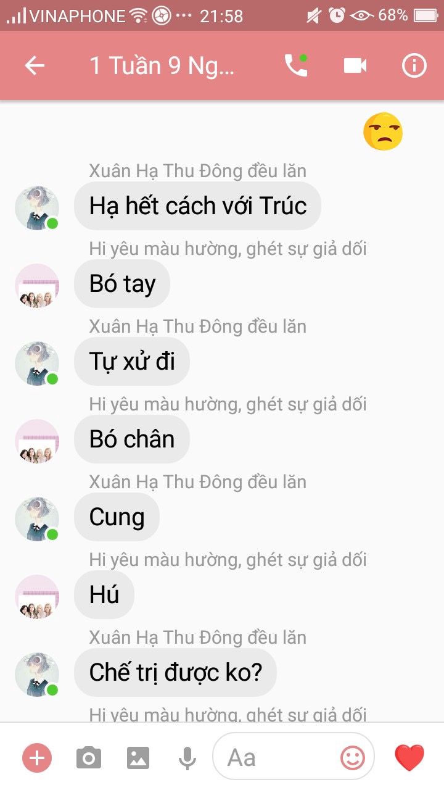This screenshot has width=444, height=790.
Task: Open the group title '1 Tuần 9 Ng...'
Action: click(162, 65)
